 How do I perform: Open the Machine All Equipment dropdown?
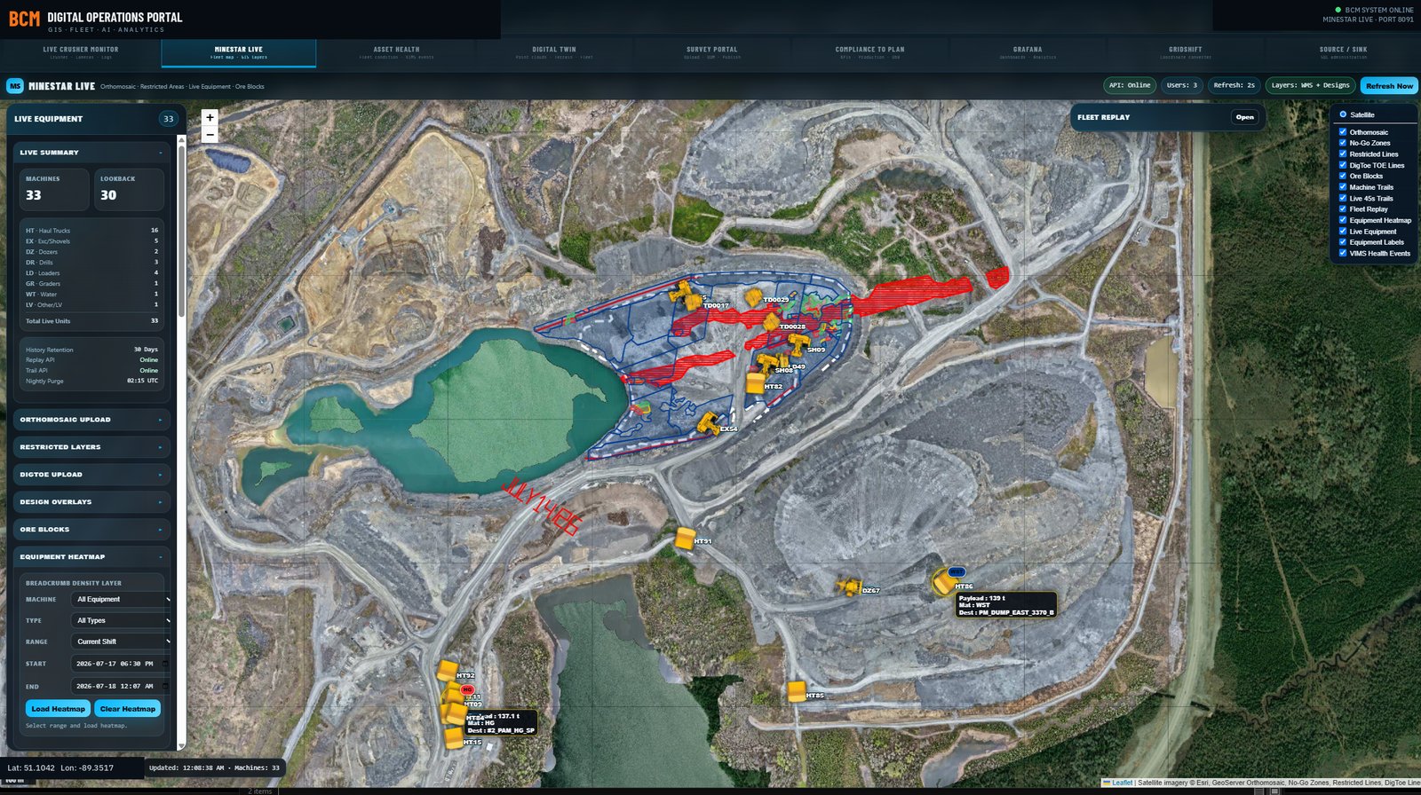click(x=121, y=599)
